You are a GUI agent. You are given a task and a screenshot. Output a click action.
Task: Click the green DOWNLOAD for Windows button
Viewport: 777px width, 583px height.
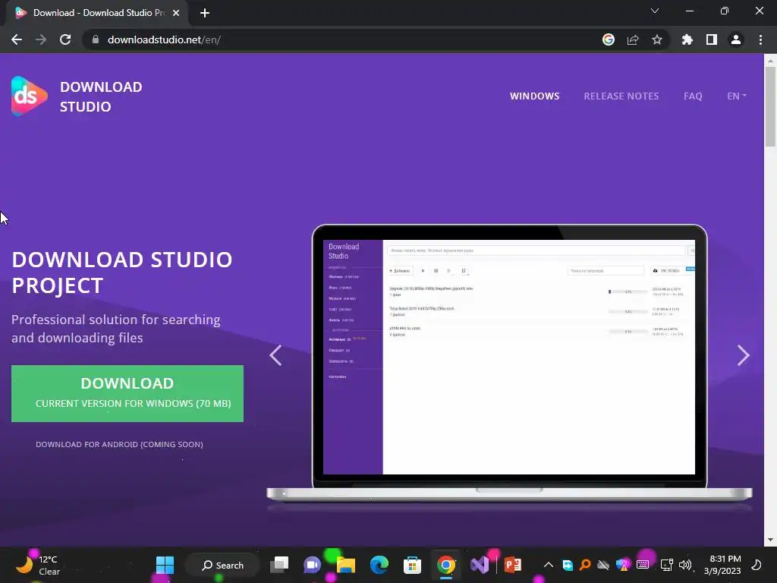pyautogui.click(x=127, y=394)
